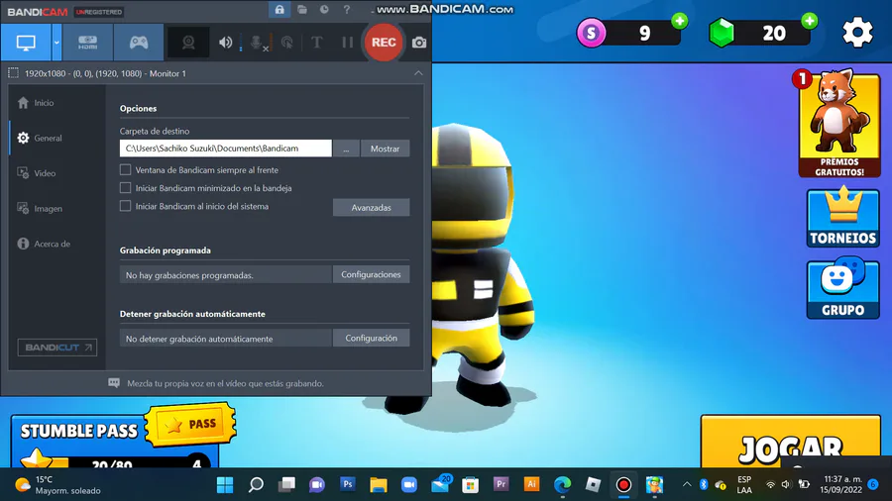
Task: Click the No detener grabación automáticamente field
Action: click(x=225, y=339)
